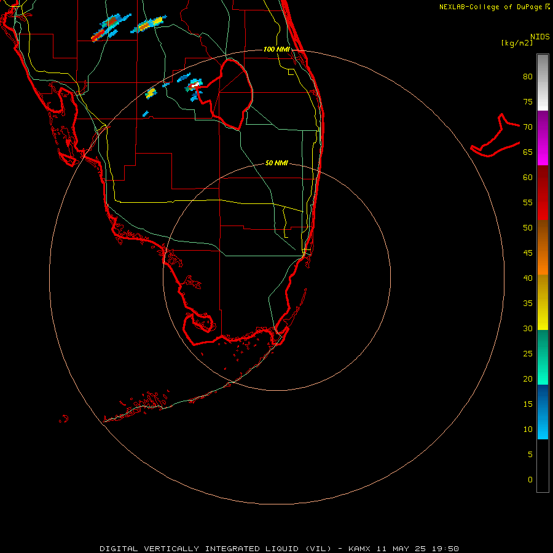Select the blue color scale segment
Image resolution: width=553 pixels, height=553 pixels.
[543, 412]
